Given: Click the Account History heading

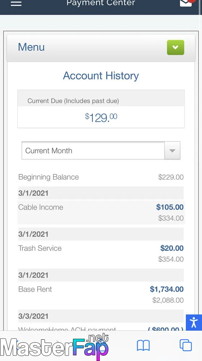Looking at the screenshot, I should pyautogui.click(x=101, y=76).
